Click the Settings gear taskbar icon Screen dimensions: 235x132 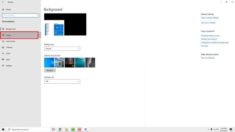[x=86, y=129]
